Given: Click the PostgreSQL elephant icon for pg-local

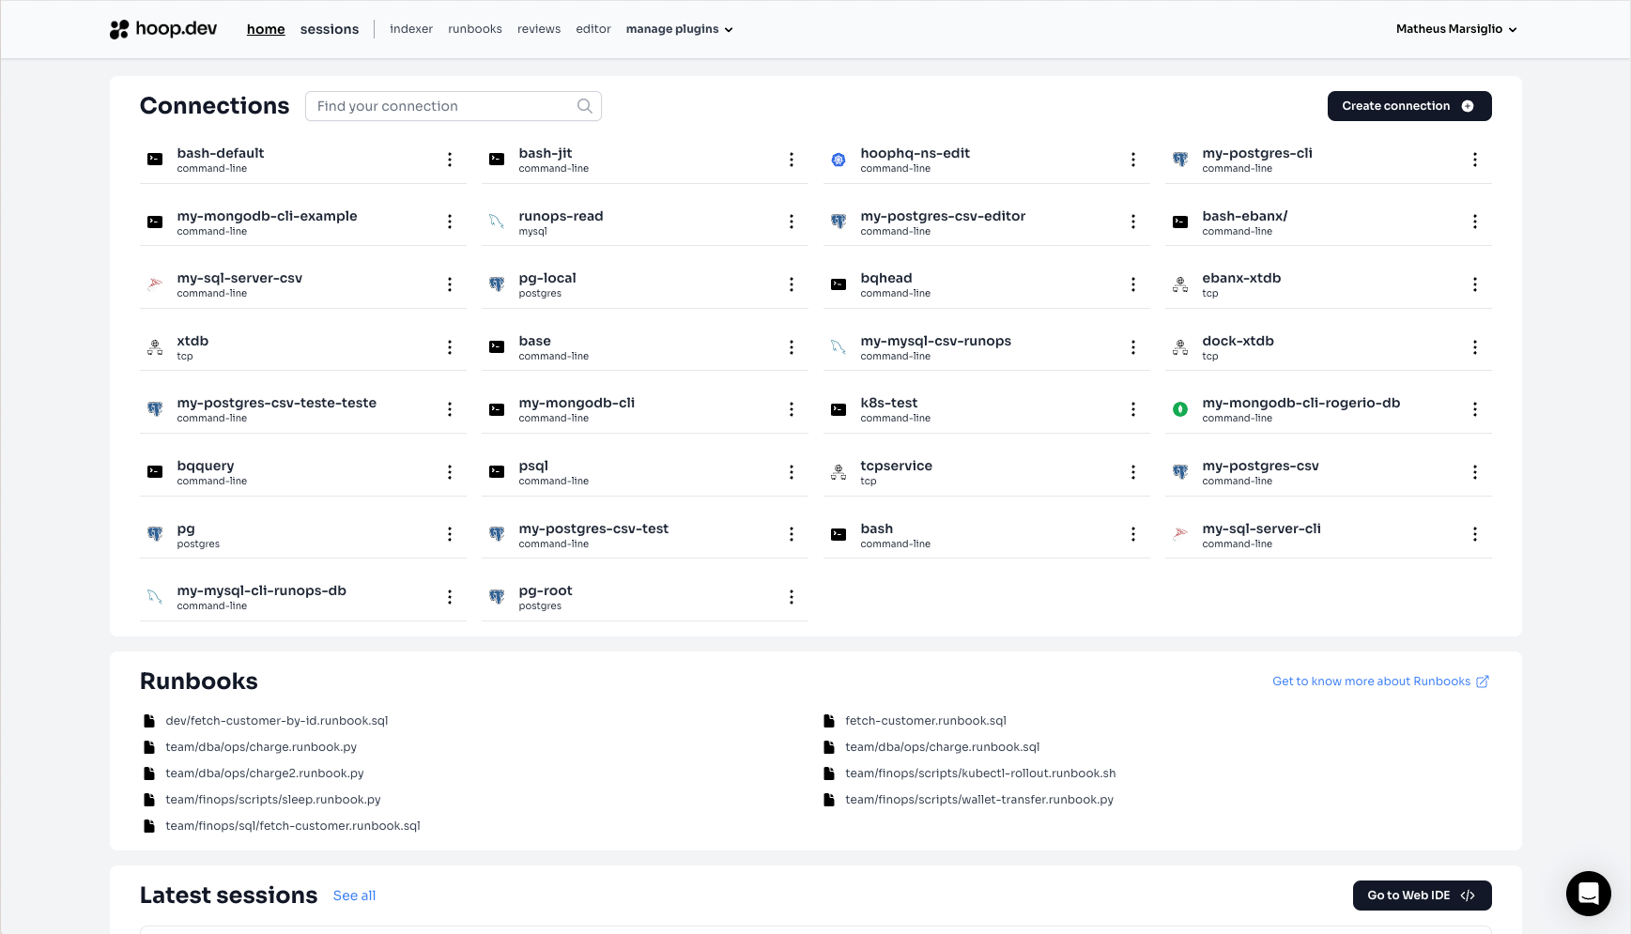Looking at the screenshot, I should 497,284.
